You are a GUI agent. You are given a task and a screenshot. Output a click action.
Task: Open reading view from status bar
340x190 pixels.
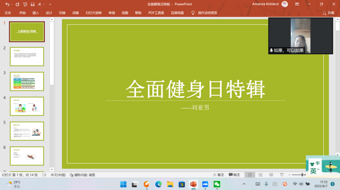pos(271,175)
